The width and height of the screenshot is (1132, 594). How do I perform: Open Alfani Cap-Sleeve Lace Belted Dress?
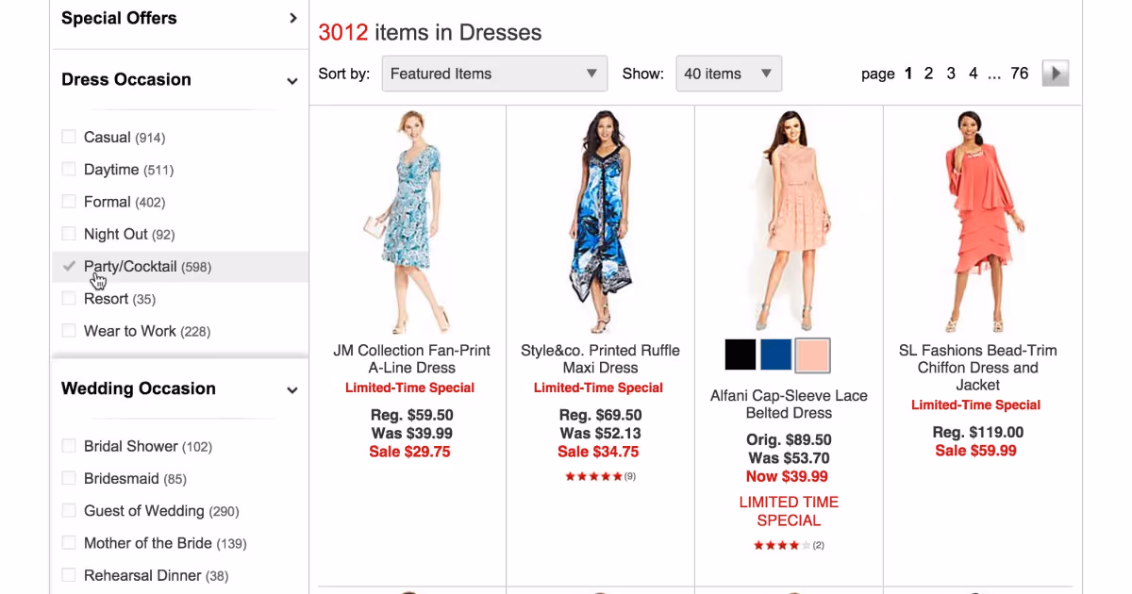[789, 404]
